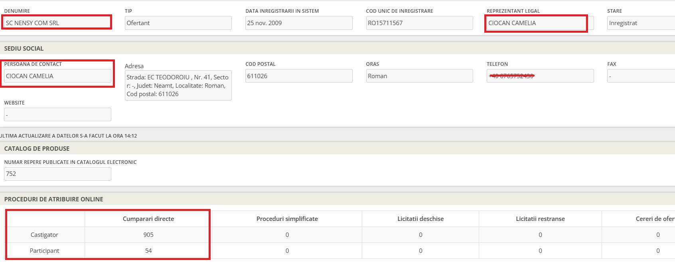Click the PERSOANA DE CONTACT field
The height and width of the screenshot is (262, 675).
(x=57, y=76)
